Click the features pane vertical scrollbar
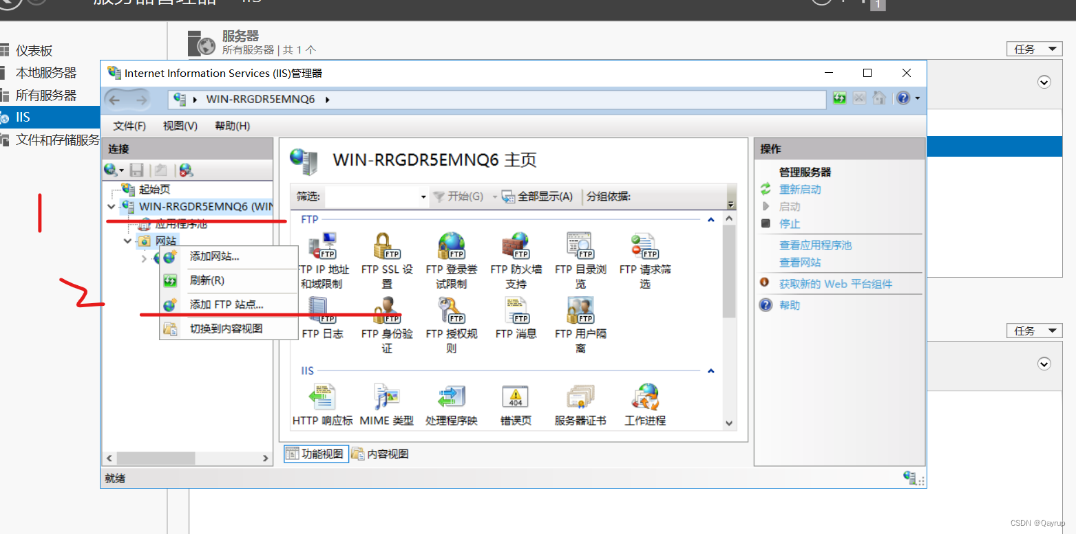Viewport: 1076px width, 534px height. click(x=729, y=271)
